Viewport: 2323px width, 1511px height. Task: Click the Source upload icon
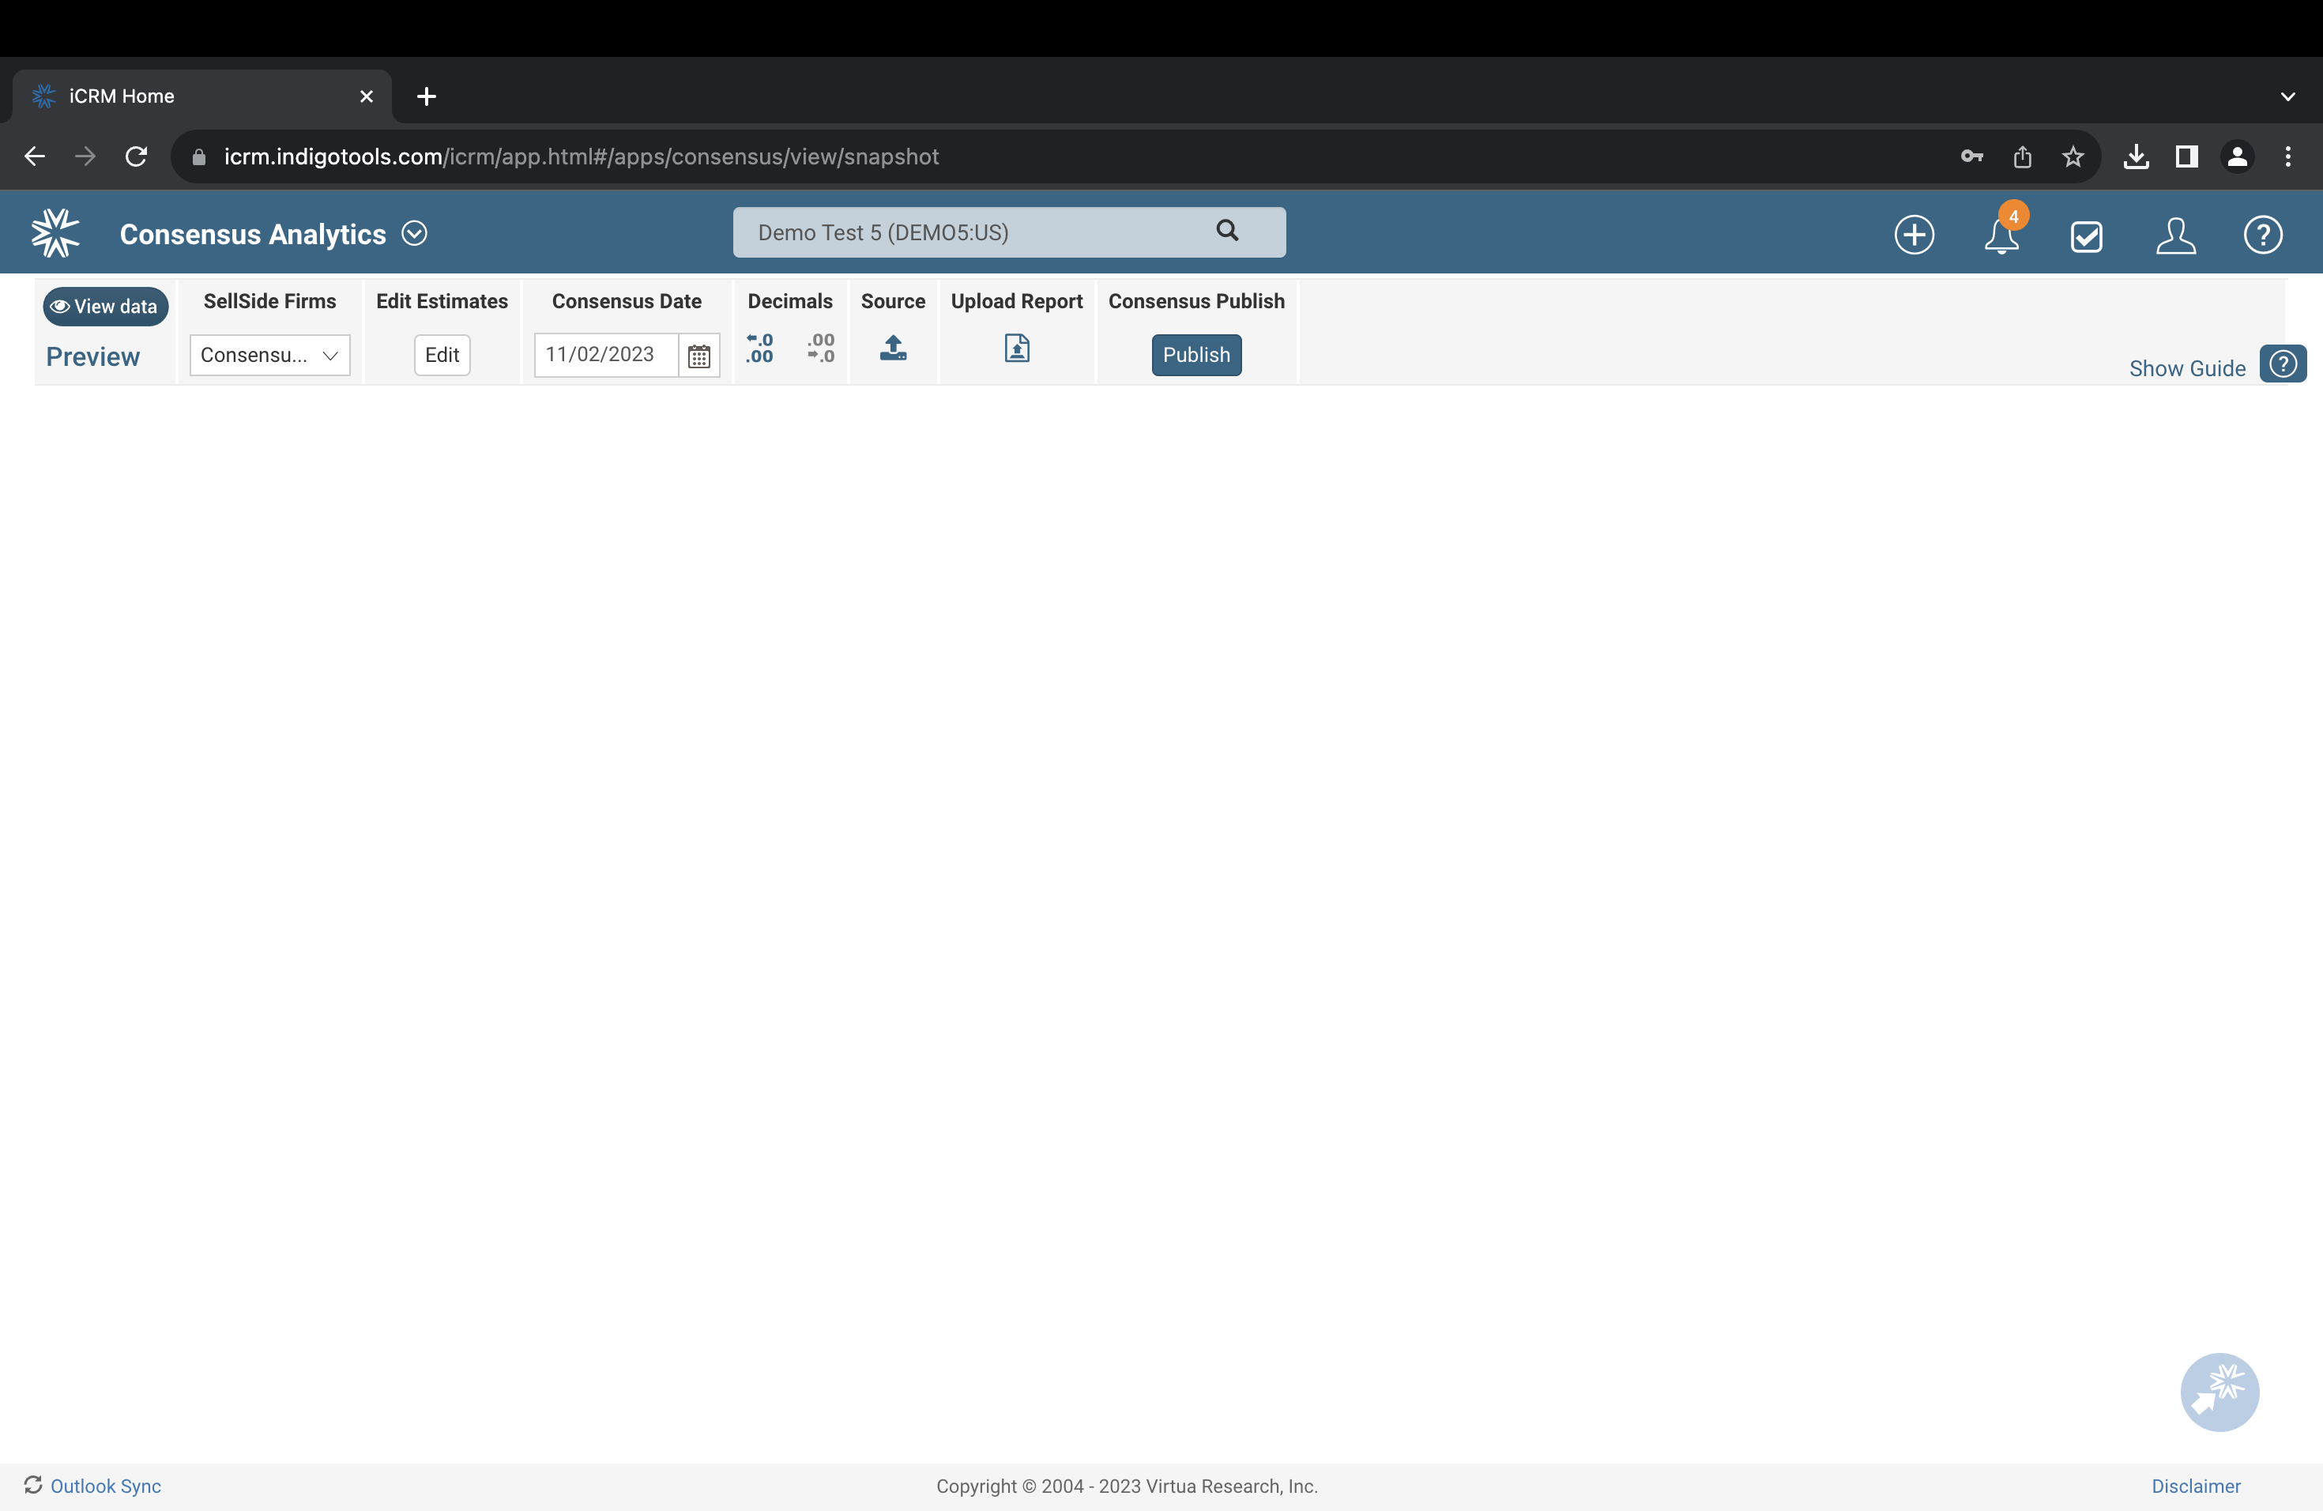coord(893,348)
